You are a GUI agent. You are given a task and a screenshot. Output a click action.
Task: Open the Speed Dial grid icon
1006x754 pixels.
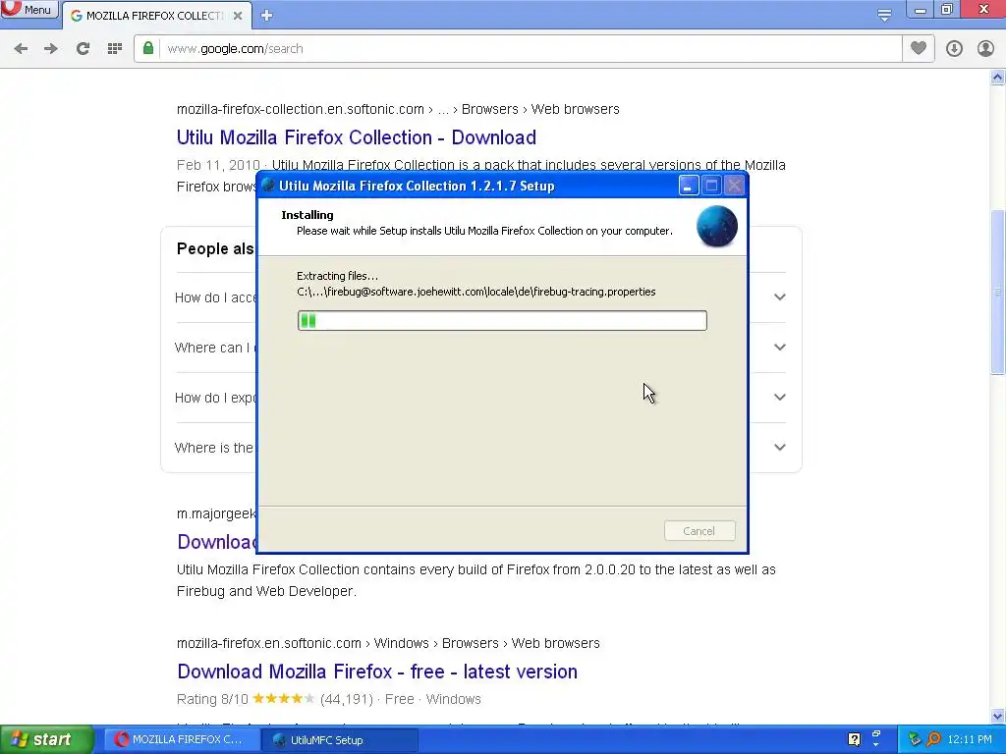(x=115, y=49)
